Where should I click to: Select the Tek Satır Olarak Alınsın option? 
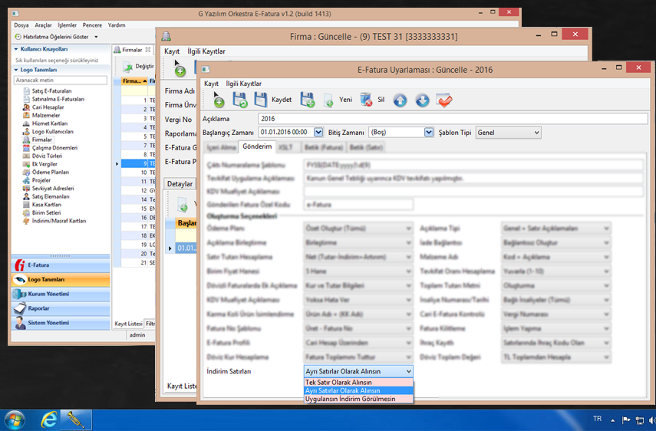pyautogui.click(x=358, y=382)
